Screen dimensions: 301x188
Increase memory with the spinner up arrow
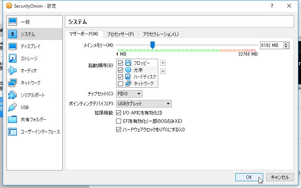click(286, 44)
